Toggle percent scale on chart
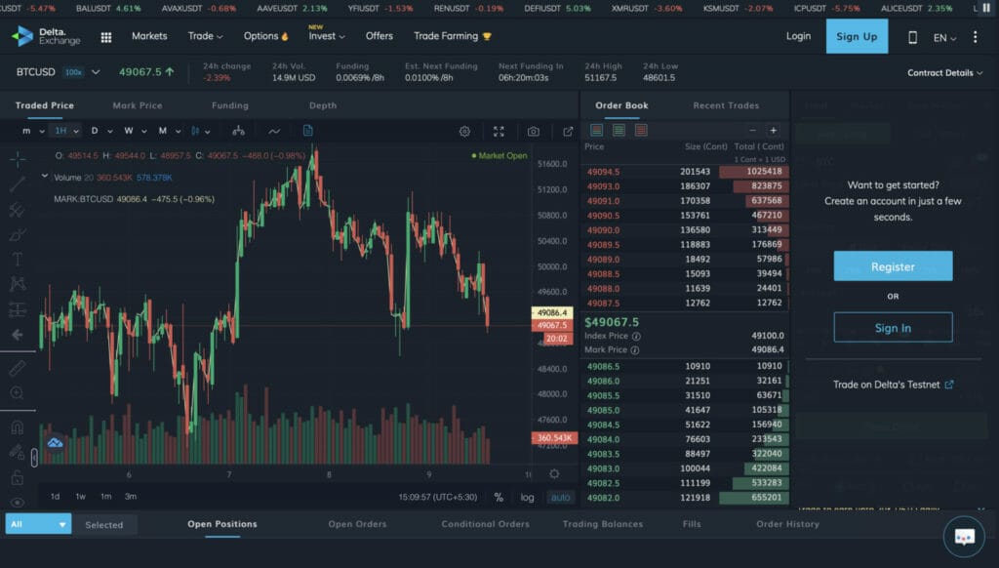999x568 pixels. tap(499, 497)
